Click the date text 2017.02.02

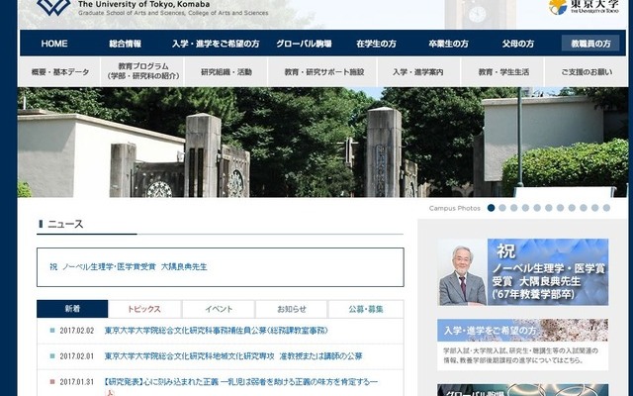click(x=77, y=331)
